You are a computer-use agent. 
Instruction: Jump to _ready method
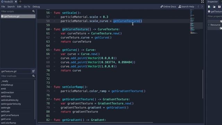pyautogui.click(x=5, y=81)
